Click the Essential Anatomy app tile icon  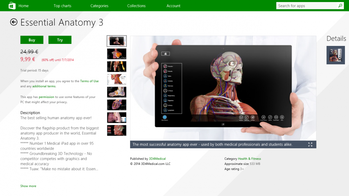(x=336, y=55)
